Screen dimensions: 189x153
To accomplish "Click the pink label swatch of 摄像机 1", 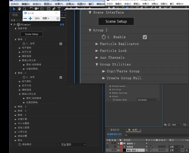I will [x=121, y=144].
